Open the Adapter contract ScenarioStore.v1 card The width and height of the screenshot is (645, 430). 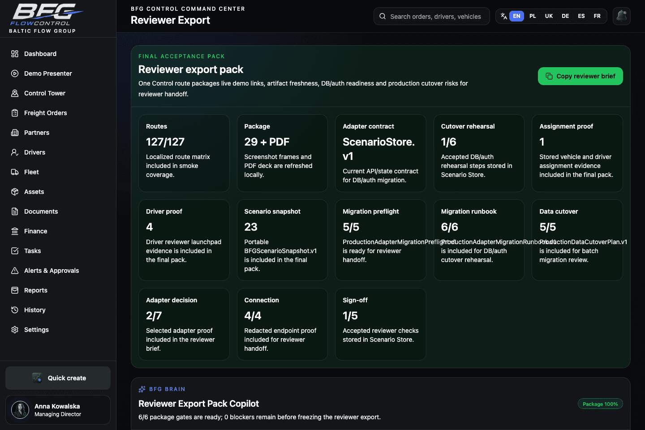[381, 153]
